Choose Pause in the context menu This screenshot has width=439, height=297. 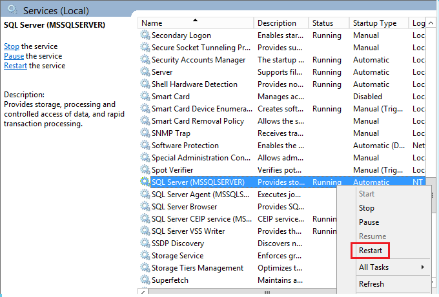[369, 222]
